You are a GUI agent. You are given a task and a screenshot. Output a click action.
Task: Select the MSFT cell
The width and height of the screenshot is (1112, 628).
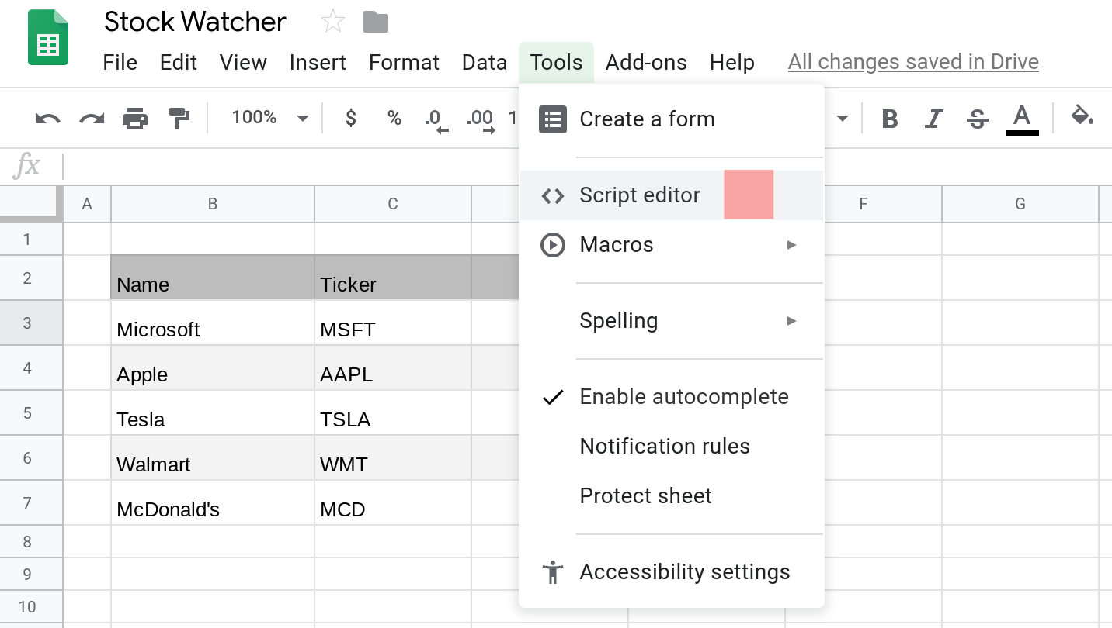[393, 323]
